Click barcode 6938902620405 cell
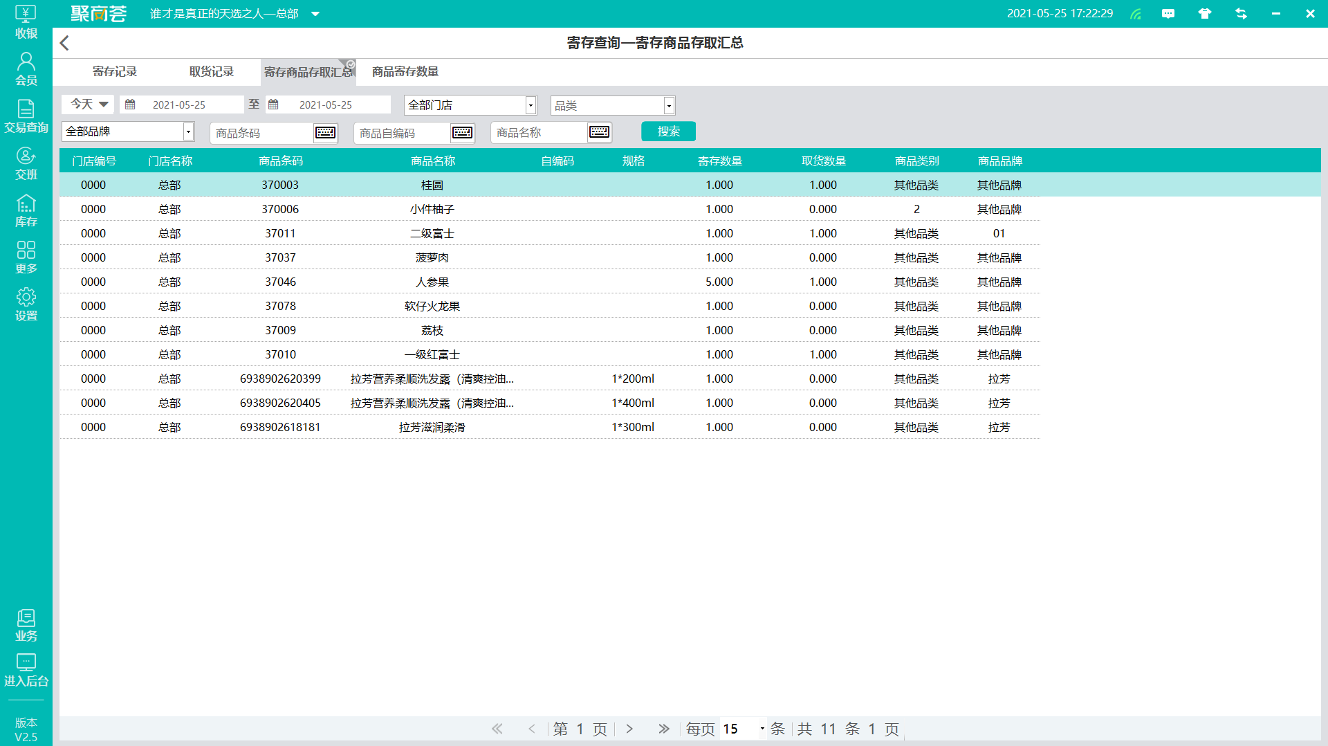 pyautogui.click(x=280, y=403)
